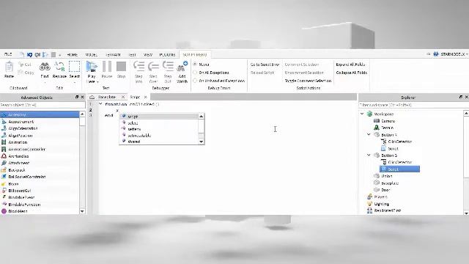Click the Terrain icon in Explorer tree
Image resolution: width=469 pixels, height=264 pixels.
point(377,128)
